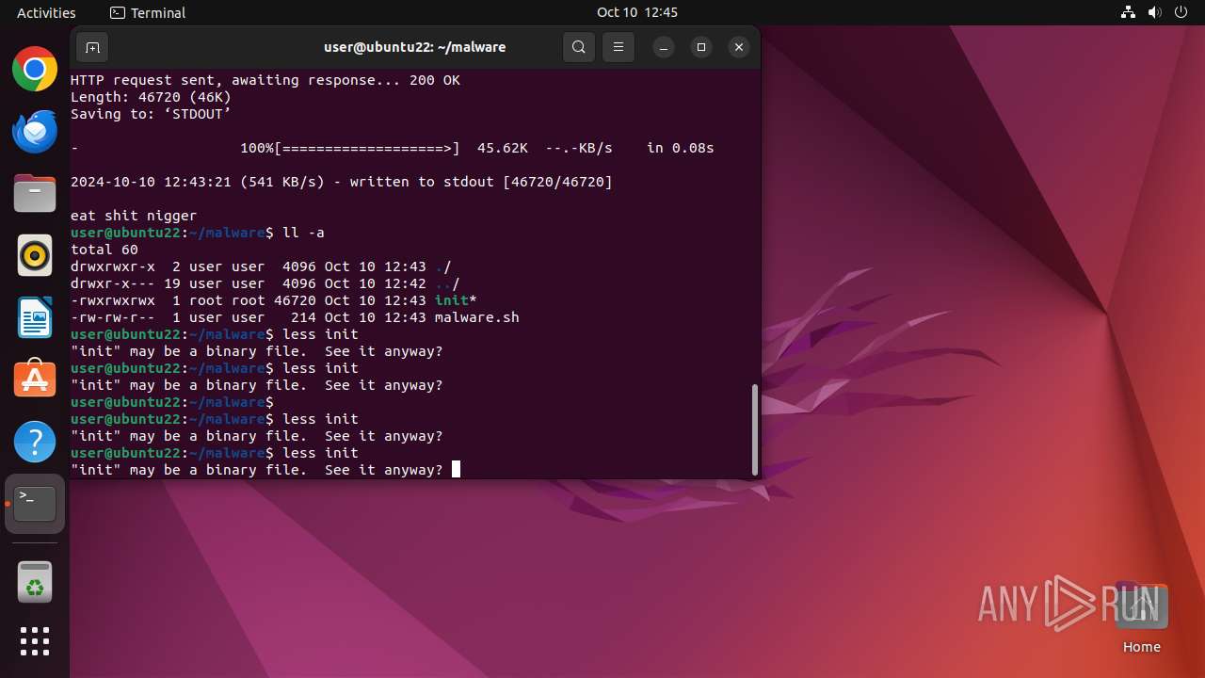Open Thunderbird Mail from the dock

pyautogui.click(x=35, y=132)
